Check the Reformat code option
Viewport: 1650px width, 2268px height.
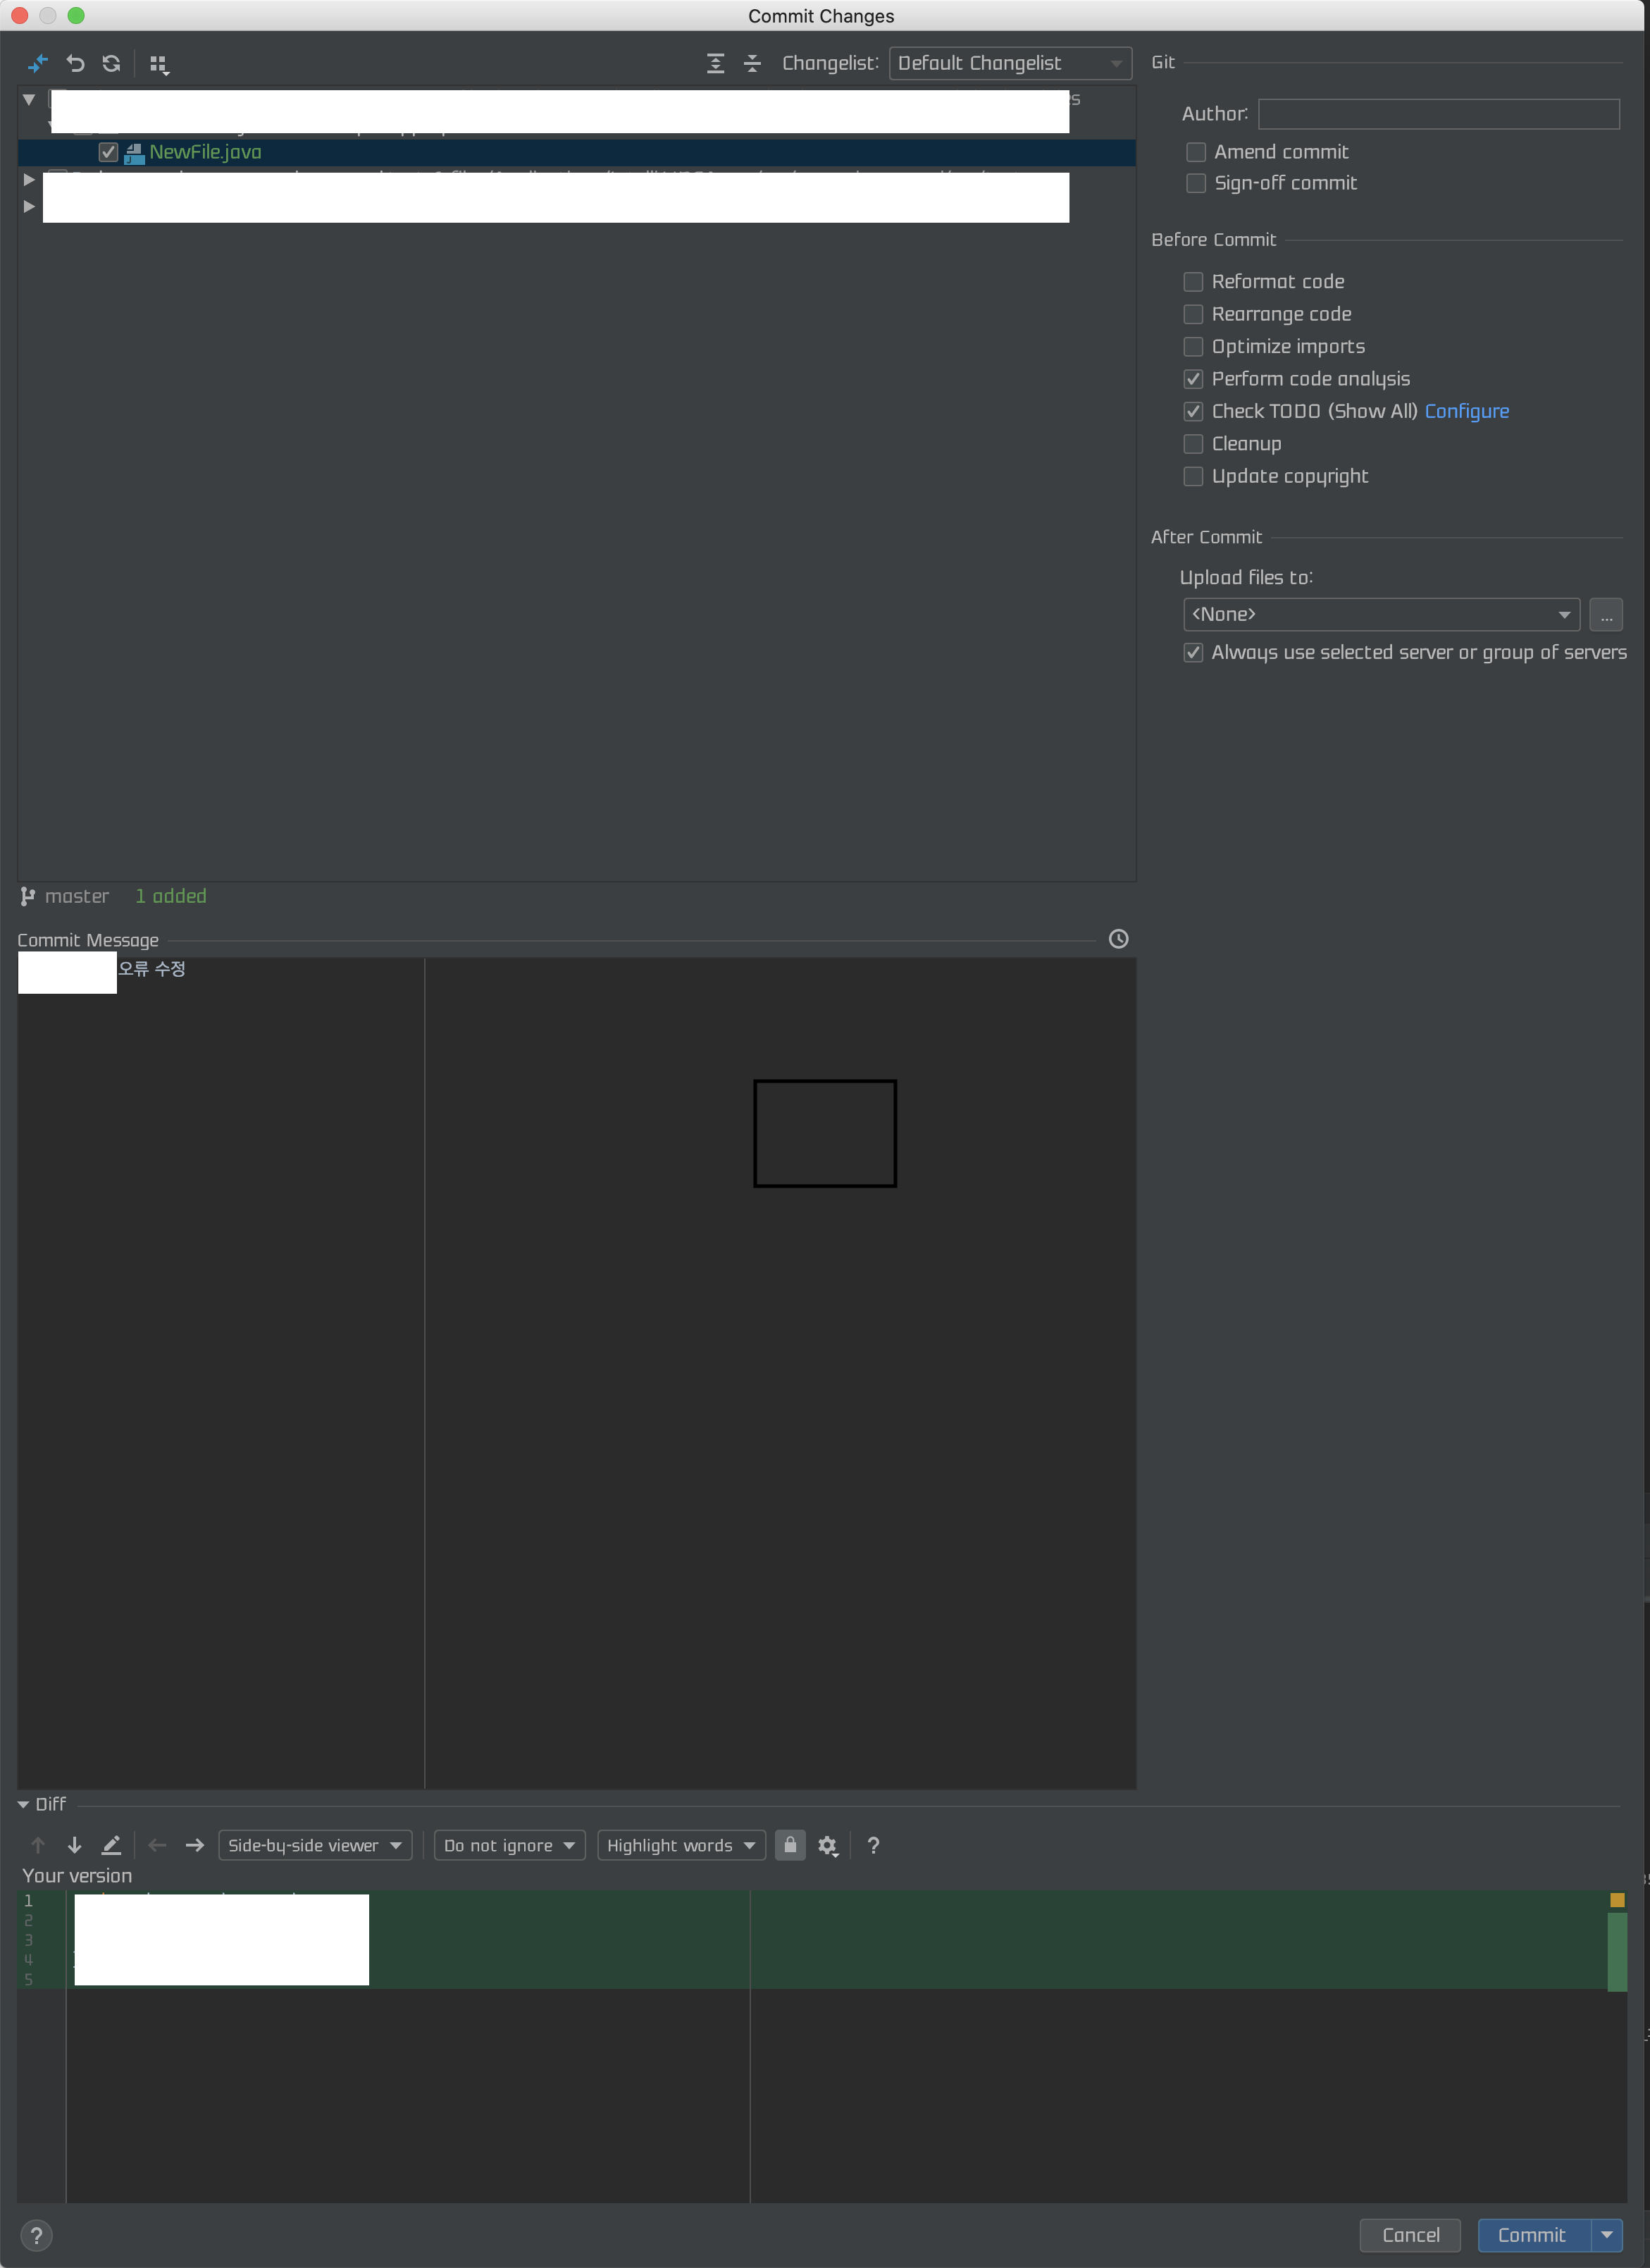[1192, 282]
